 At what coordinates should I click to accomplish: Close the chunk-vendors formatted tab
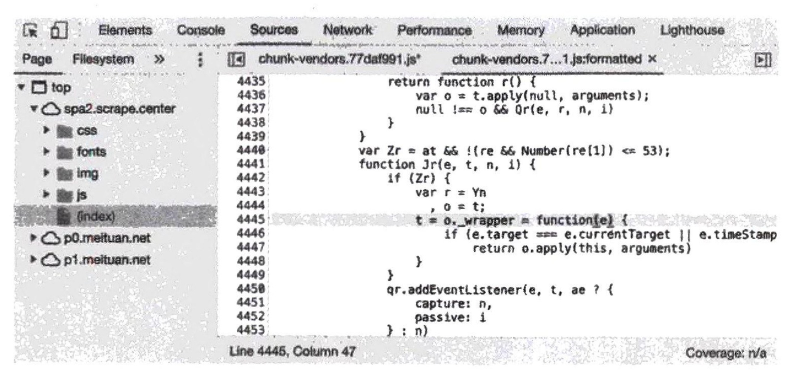tap(652, 59)
